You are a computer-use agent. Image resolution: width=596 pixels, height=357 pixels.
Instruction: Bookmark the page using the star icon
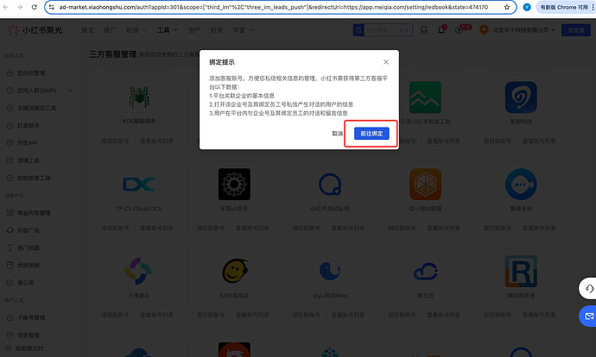click(x=507, y=7)
